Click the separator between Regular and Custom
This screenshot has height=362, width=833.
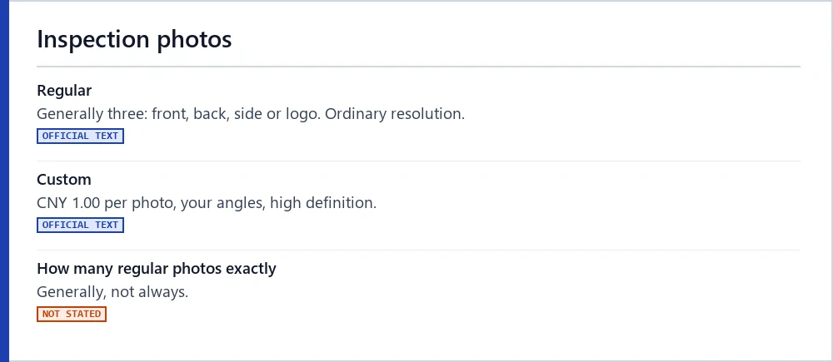[x=419, y=161]
